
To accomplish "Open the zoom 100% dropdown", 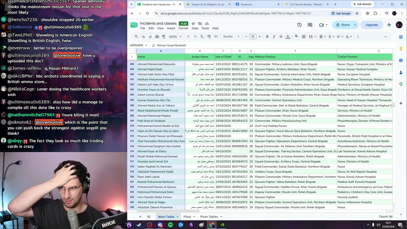I will 175,37.
